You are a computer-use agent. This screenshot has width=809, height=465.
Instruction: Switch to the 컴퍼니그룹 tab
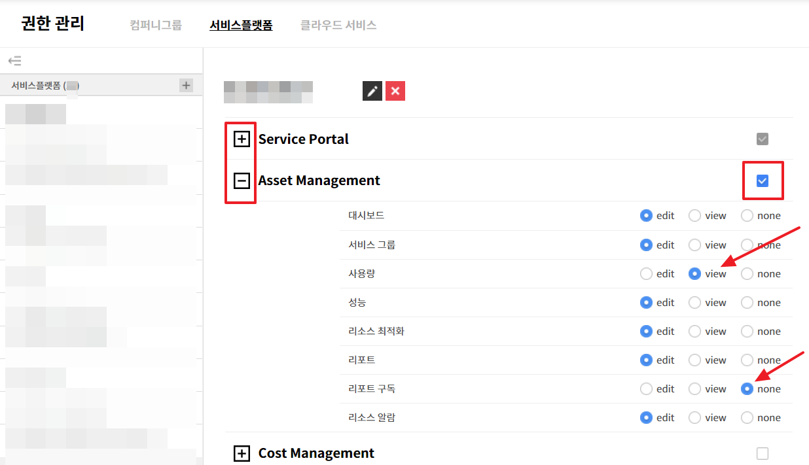[x=156, y=26]
